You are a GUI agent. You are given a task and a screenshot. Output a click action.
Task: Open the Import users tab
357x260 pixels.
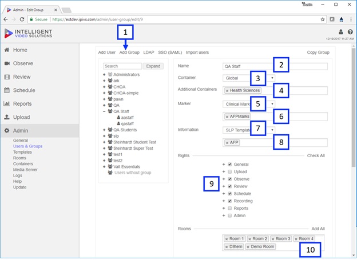coord(197,53)
